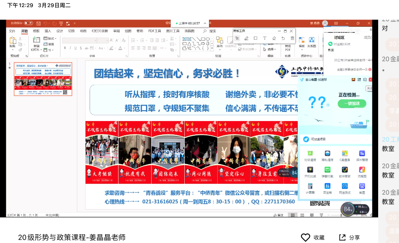Click the undo arrow in 画板工具

coord(283,38)
